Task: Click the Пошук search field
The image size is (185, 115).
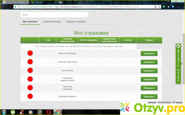Action: point(54,14)
